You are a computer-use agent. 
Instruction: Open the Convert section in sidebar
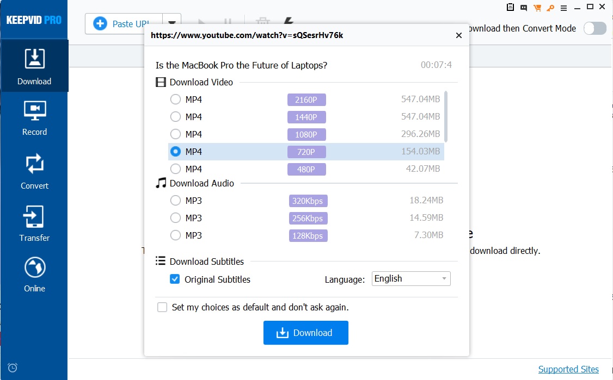34,171
